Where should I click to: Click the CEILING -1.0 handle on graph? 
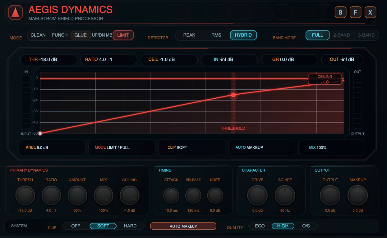tap(325, 79)
